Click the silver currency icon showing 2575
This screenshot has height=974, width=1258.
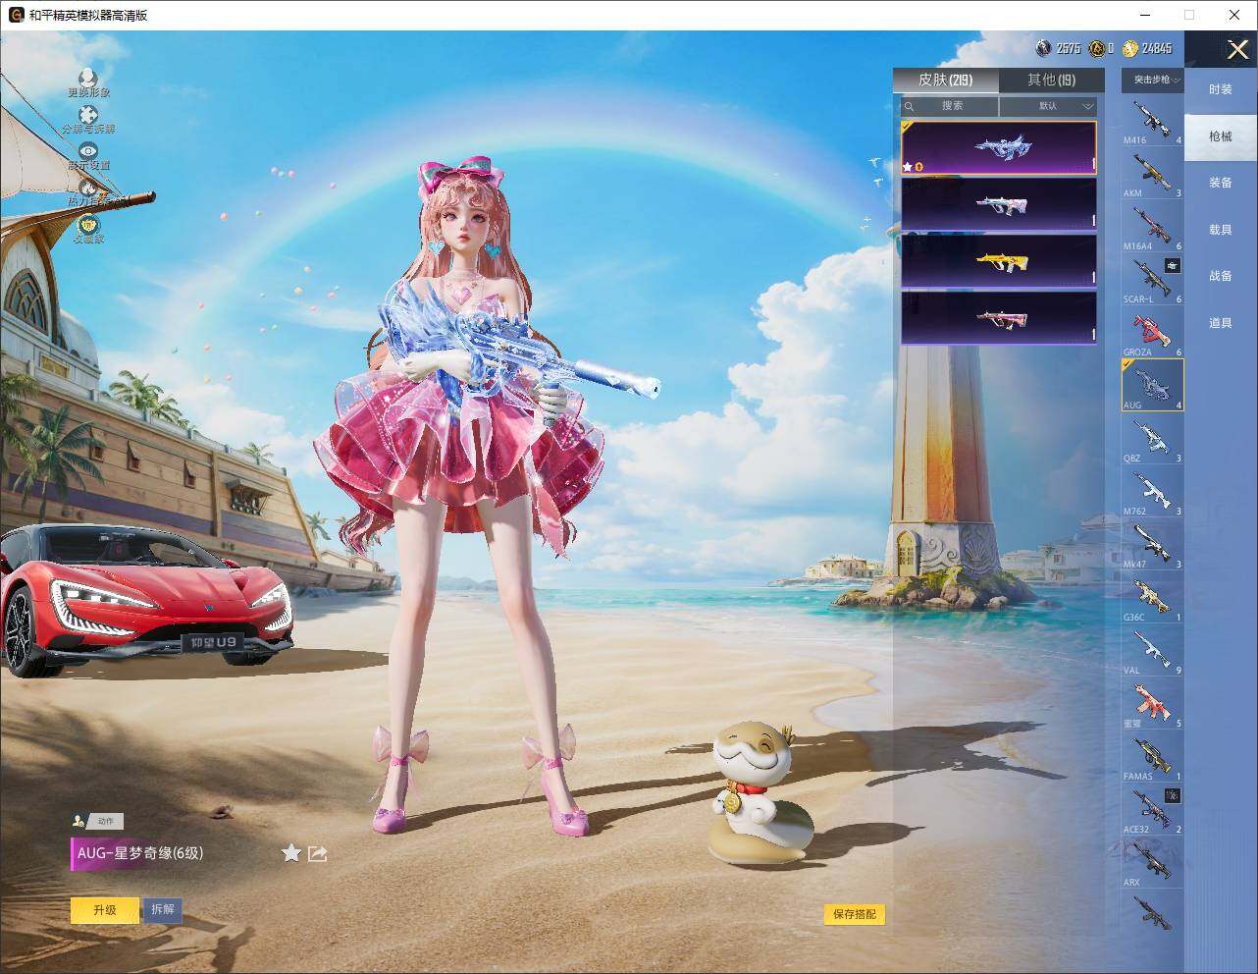point(1044,47)
